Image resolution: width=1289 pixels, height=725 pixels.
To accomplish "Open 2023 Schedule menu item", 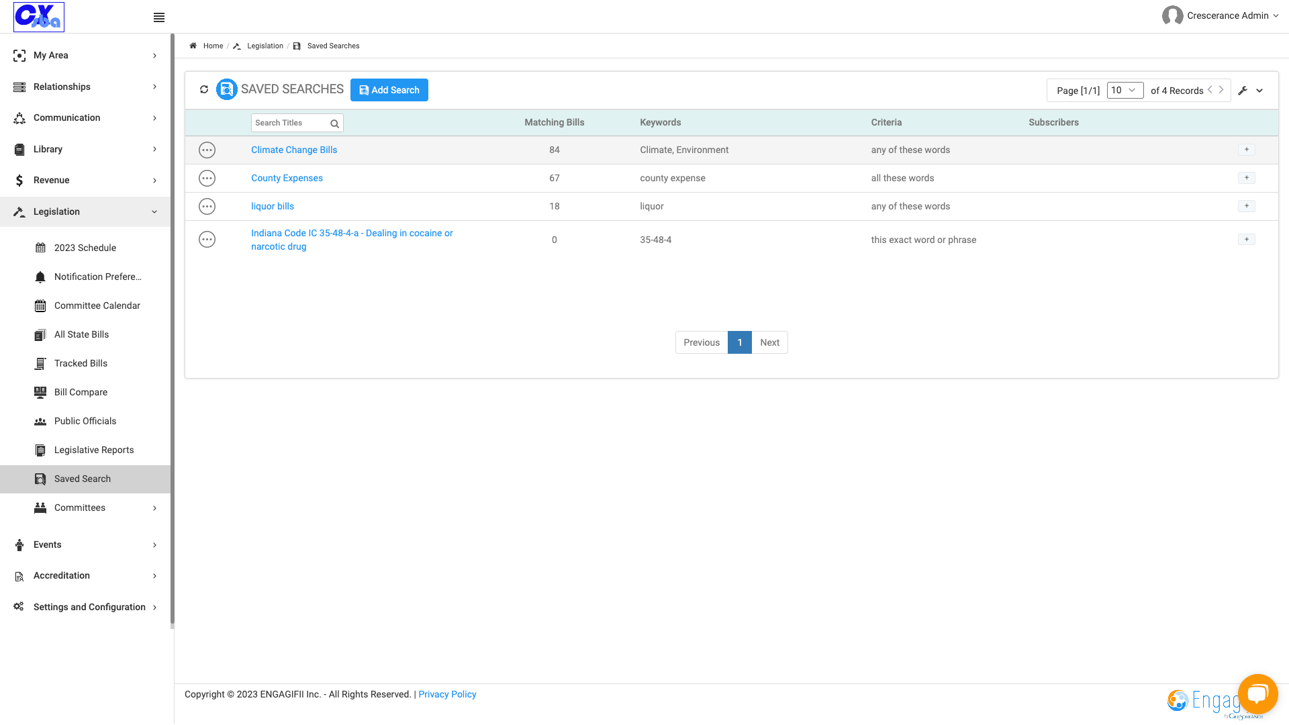I will (x=85, y=248).
